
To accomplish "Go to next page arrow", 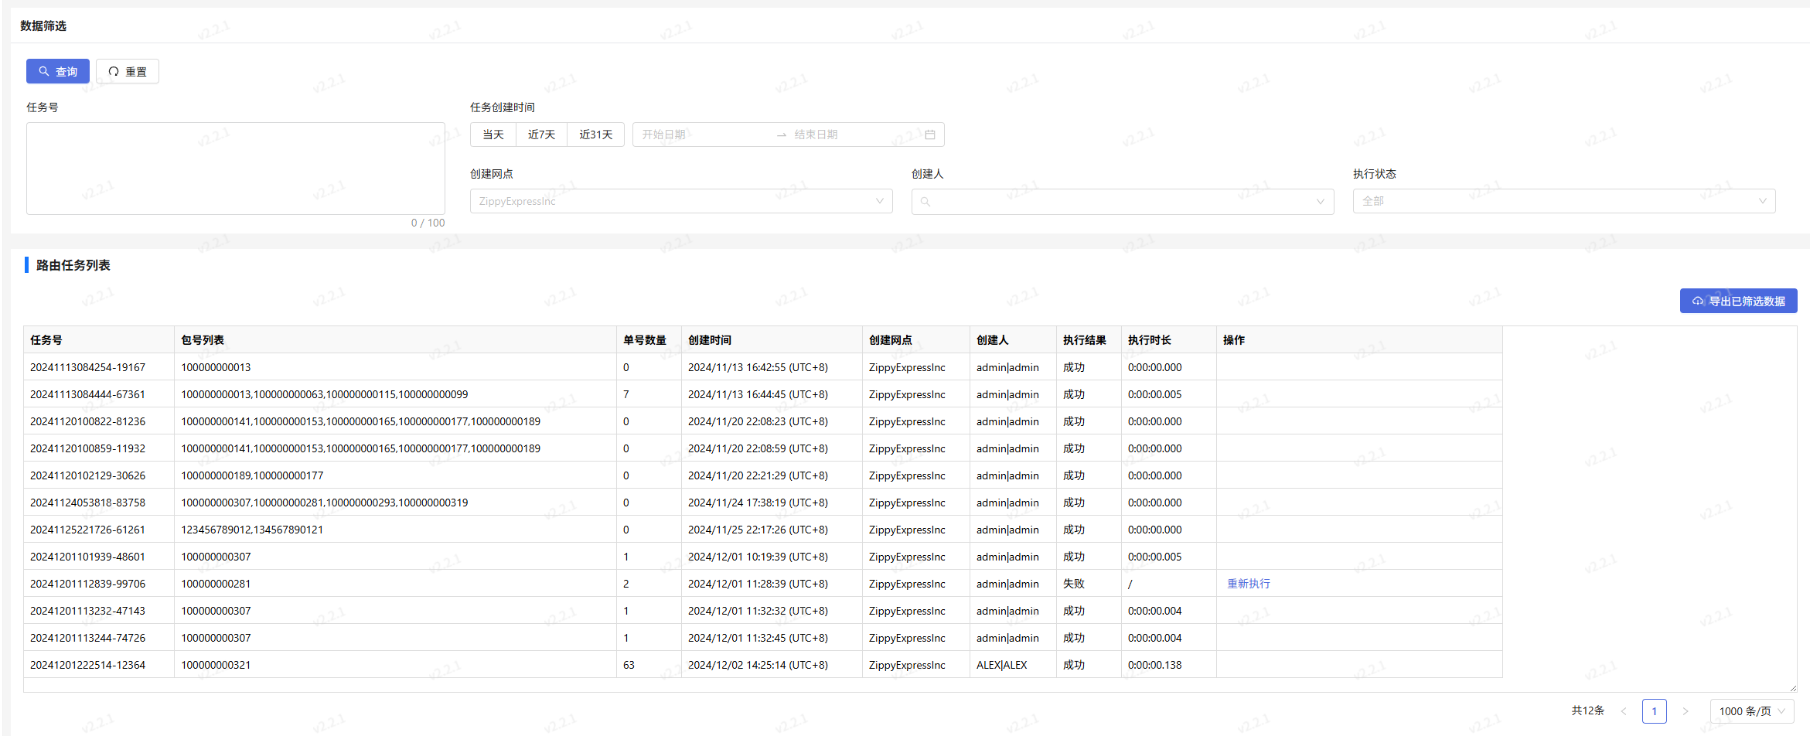I will click(x=1686, y=711).
